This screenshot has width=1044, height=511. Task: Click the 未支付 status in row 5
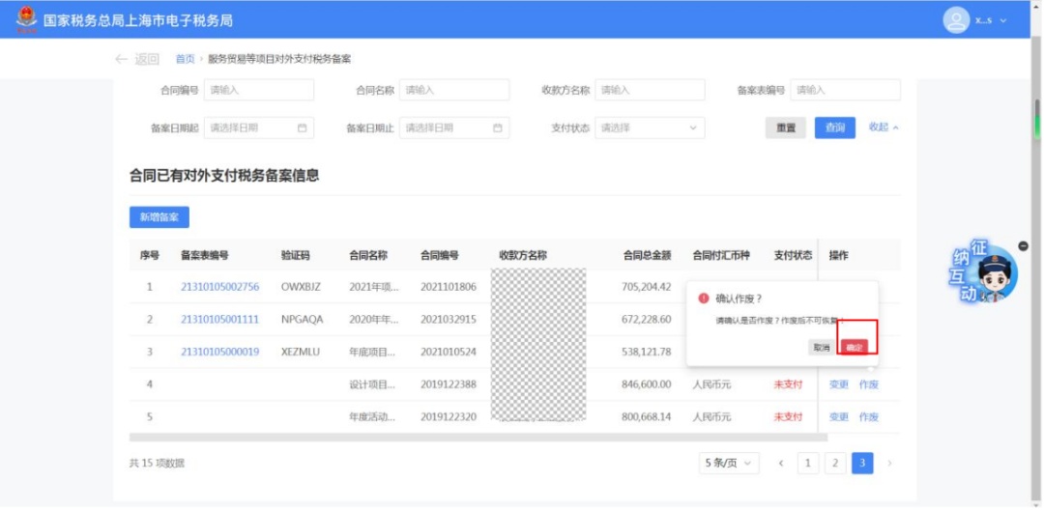tap(788, 416)
